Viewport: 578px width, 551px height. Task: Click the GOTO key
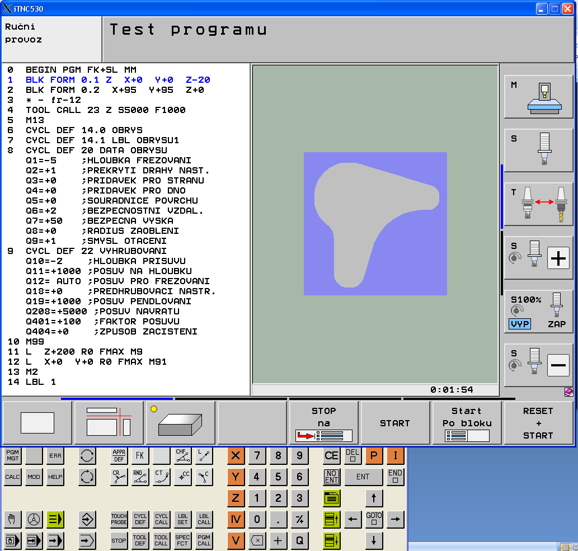pyautogui.click(x=374, y=519)
